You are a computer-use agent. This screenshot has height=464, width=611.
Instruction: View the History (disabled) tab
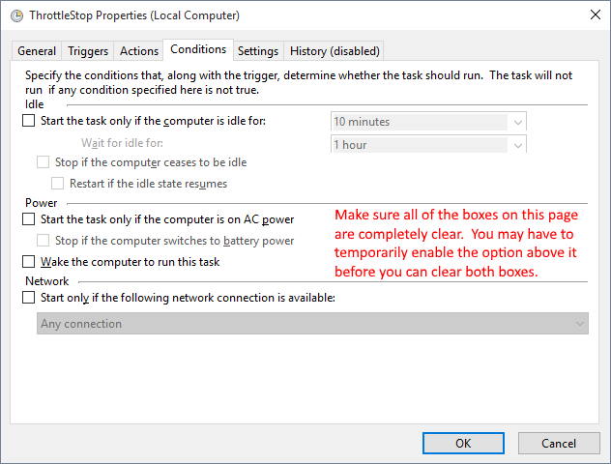point(335,51)
